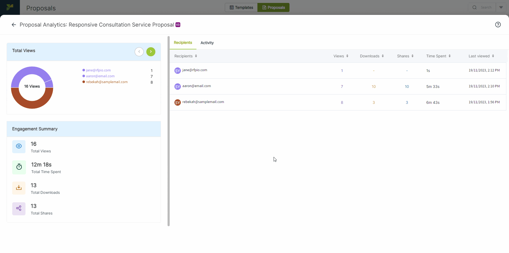Image resolution: width=509 pixels, height=253 pixels.
Task: Open the Proposals tab in top bar
Action: (273, 7)
